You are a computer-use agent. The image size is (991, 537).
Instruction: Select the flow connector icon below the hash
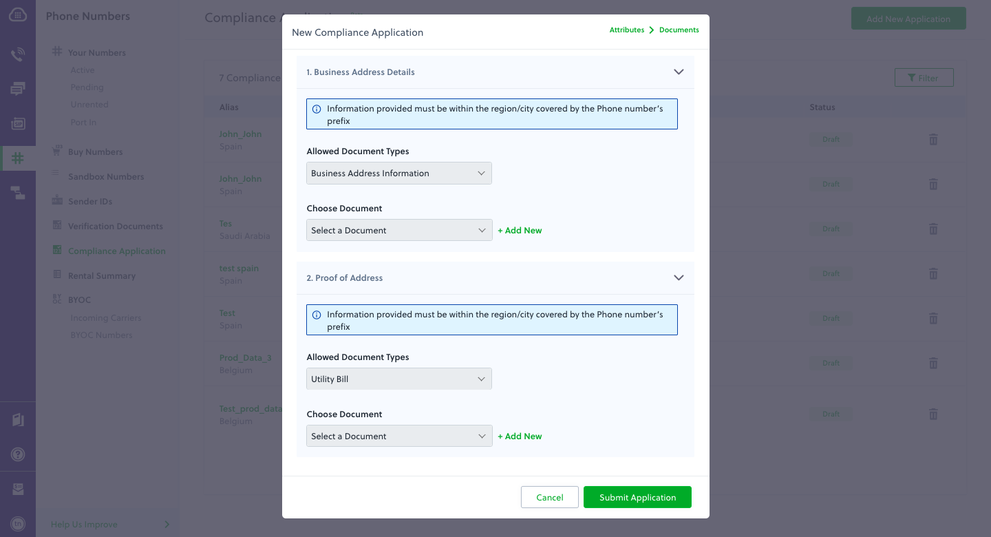point(18,193)
